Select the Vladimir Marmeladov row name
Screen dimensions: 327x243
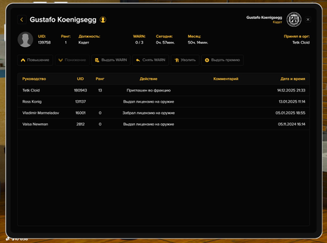click(41, 113)
